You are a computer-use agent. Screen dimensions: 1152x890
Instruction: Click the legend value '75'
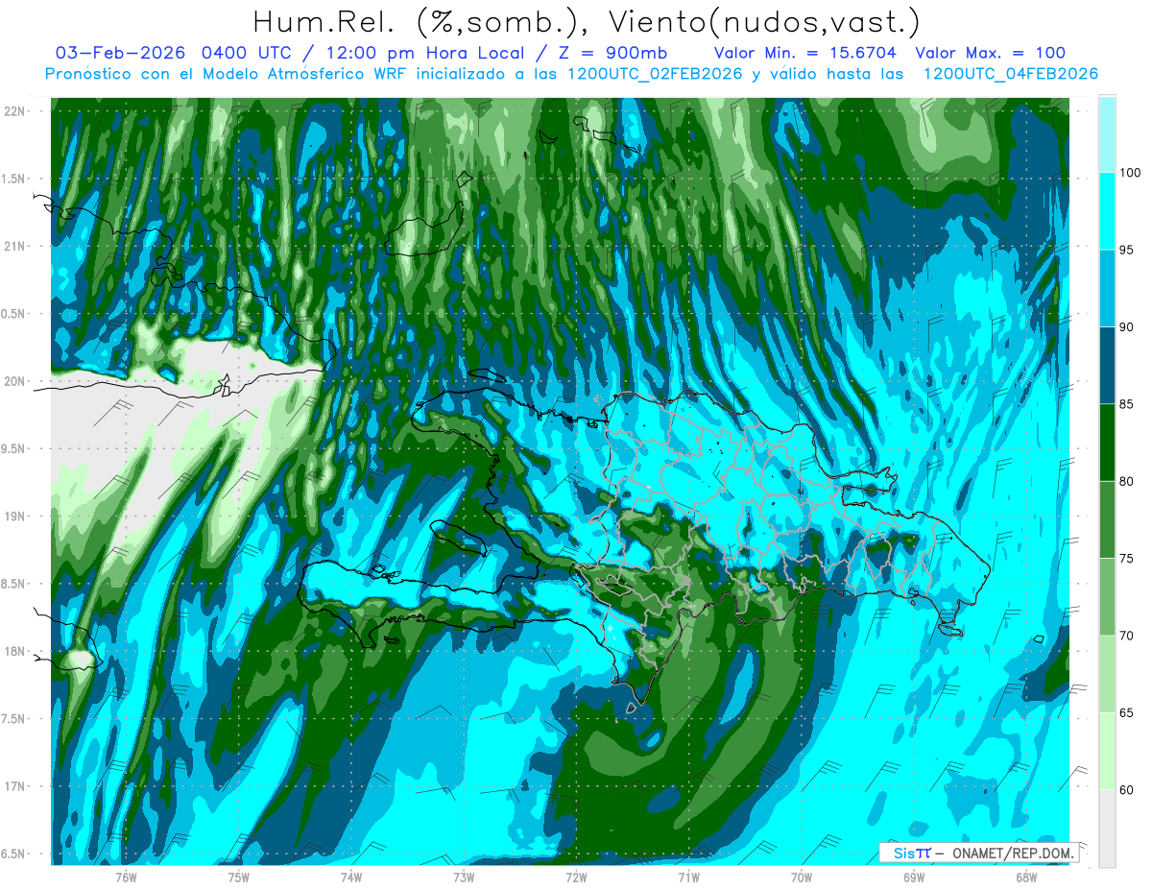point(1128,559)
